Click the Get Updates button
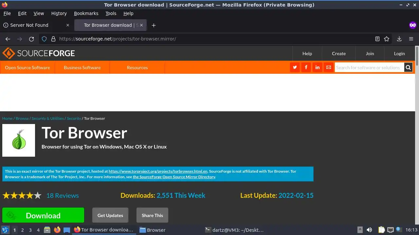Image resolution: width=419 pixels, height=235 pixels. [x=110, y=215]
